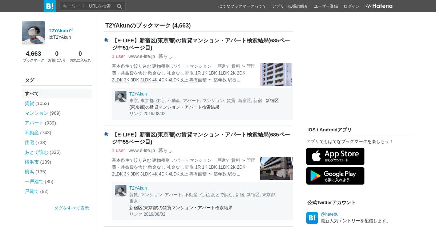Screen dimensions: 436x228
Task: Filter by the 戸建て (82) tag
Action: (x=32, y=191)
